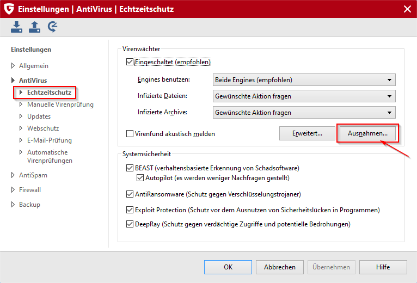417x283 pixels.
Task: Click the Systemsicherheit group label
Action: [x=146, y=154]
